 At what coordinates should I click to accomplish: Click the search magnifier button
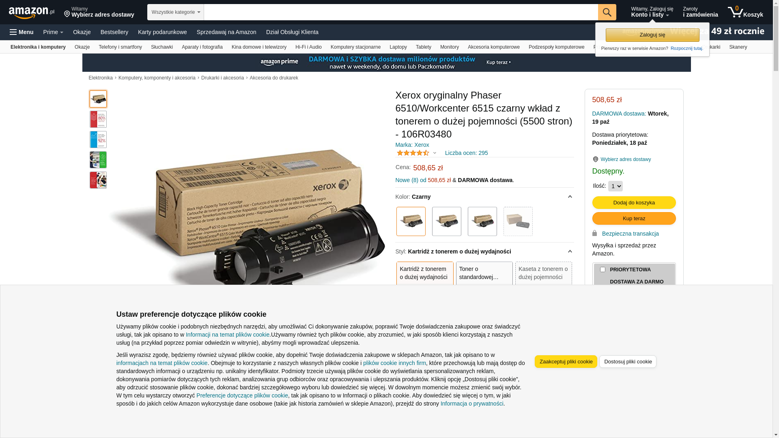pyautogui.click(x=607, y=12)
